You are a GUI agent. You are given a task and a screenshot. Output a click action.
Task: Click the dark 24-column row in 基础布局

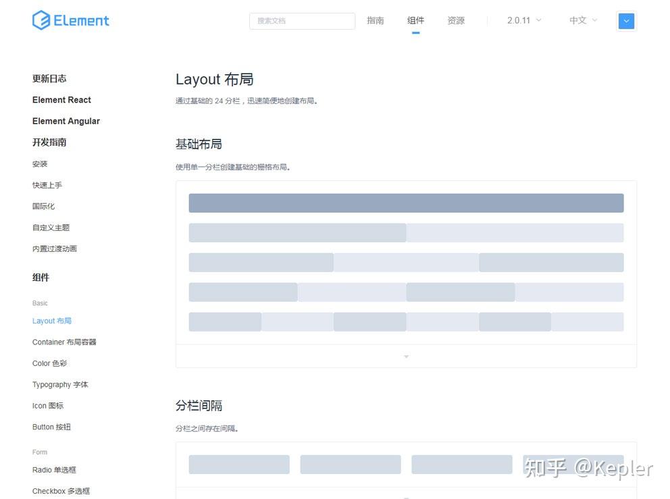[406, 203]
